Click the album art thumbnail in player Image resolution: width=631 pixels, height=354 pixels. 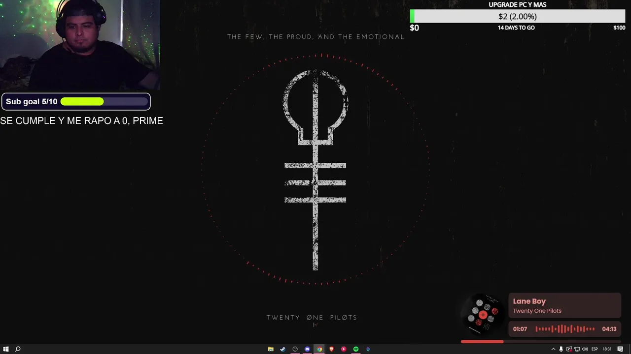tap(483, 315)
